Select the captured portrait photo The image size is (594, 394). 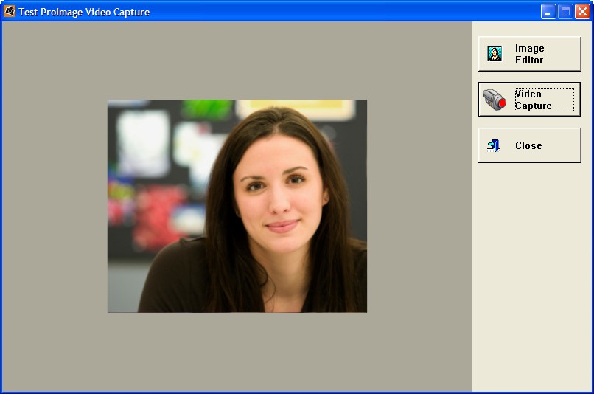pos(237,206)
